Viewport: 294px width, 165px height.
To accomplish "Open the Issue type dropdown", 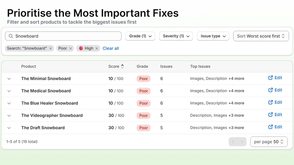I will pos(213,36).
